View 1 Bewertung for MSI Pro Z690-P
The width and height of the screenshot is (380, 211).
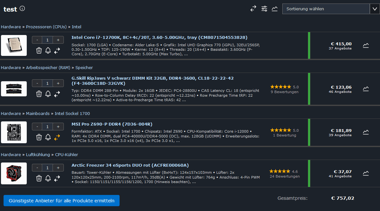pos(285,135)
